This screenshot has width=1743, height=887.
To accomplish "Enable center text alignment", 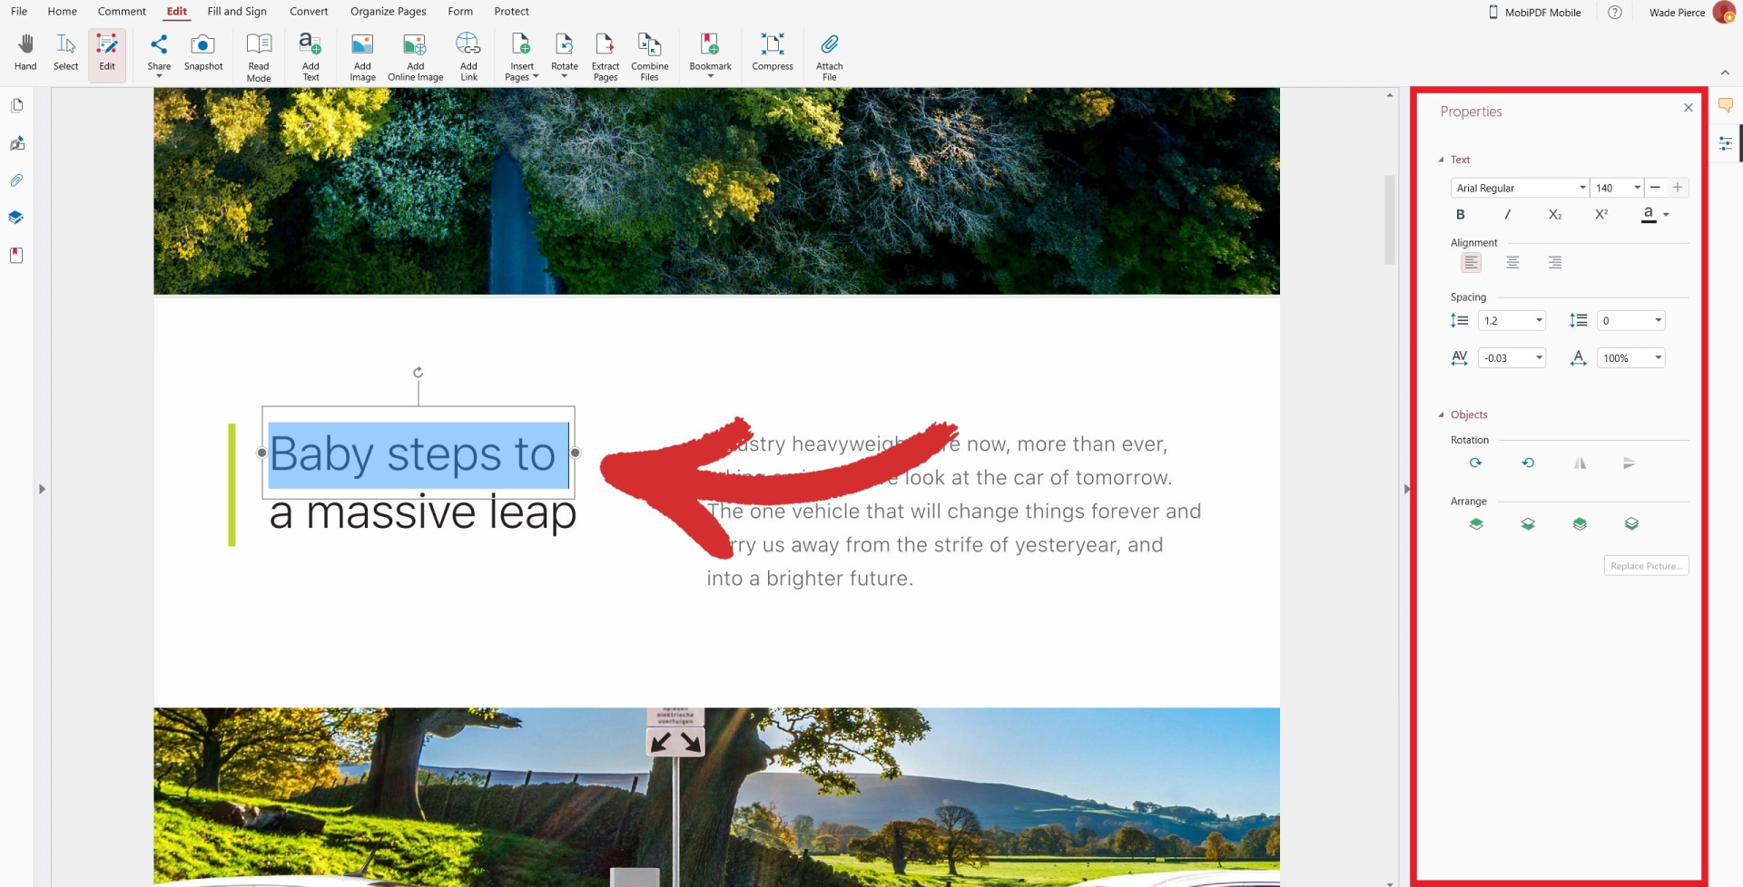I will [1512, 262].
